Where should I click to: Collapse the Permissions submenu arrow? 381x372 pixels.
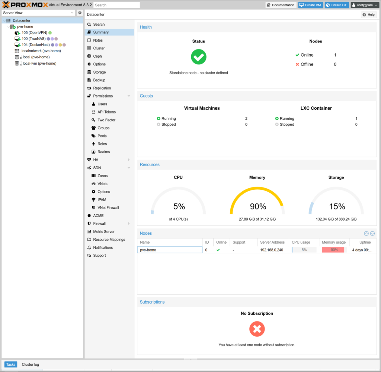point(129,96)
